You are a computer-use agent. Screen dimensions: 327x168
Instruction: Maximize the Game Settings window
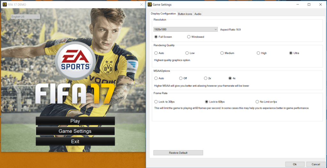pos(309,4)
